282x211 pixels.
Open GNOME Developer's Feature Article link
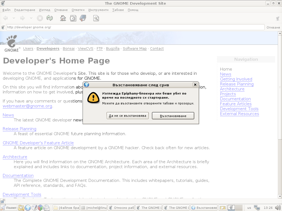(38, 143)
